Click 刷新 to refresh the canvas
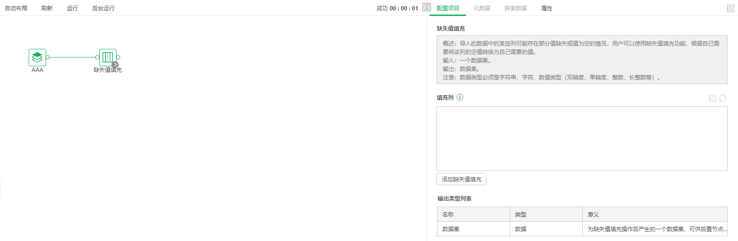The width and height of the screenshot is (738, 241). tap(47, 8)
